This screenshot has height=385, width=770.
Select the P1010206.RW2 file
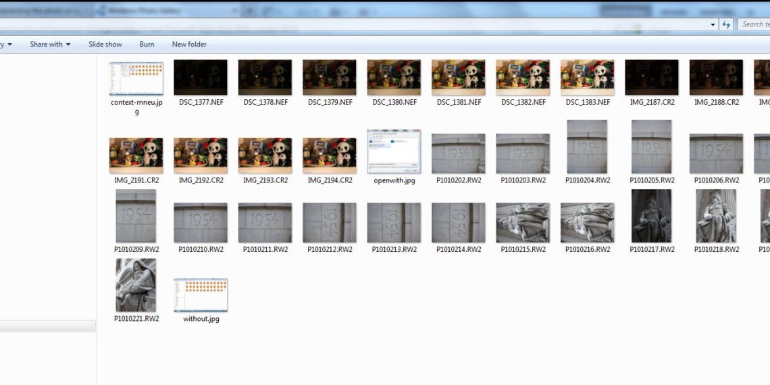[x=716, y=154]
